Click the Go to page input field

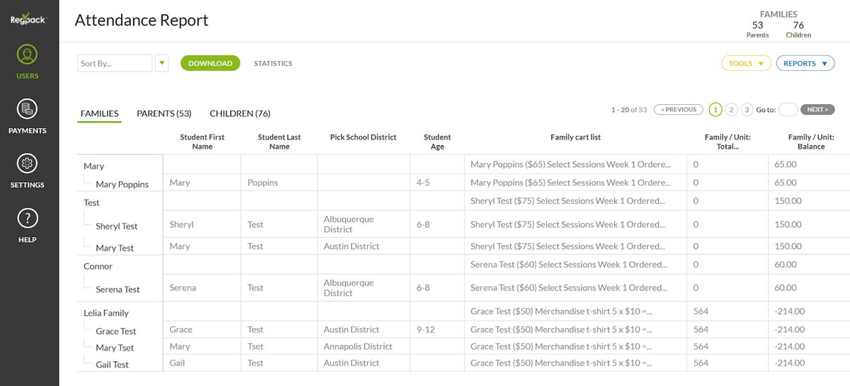pos(788,110)
